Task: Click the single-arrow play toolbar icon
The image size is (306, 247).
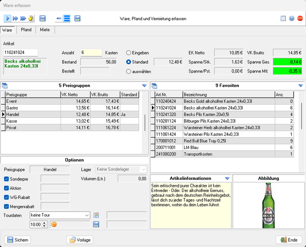Action: pyautogui.click(x=7, y=19)
